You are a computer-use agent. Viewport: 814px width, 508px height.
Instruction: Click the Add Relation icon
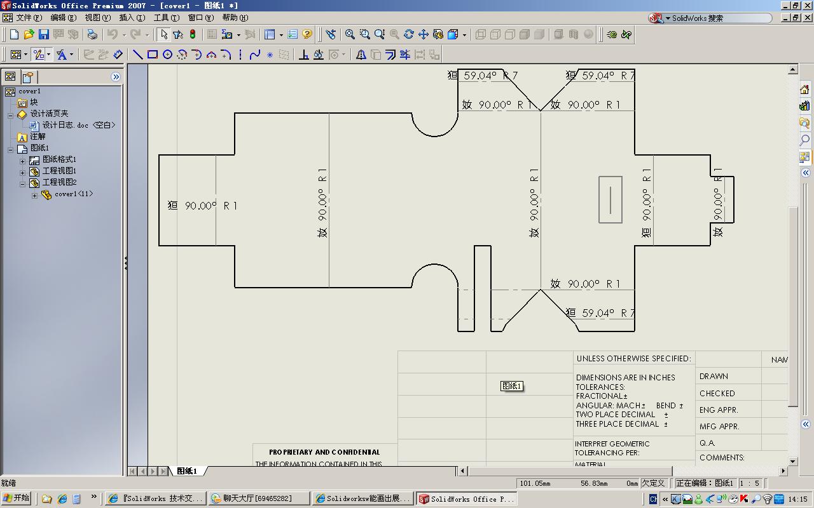point(304,55)
